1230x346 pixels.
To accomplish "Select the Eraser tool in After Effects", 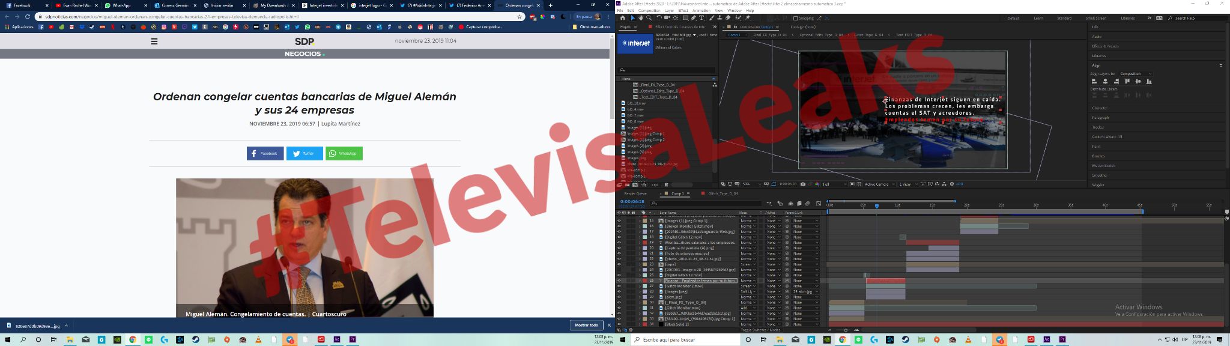I will (727, 18).
